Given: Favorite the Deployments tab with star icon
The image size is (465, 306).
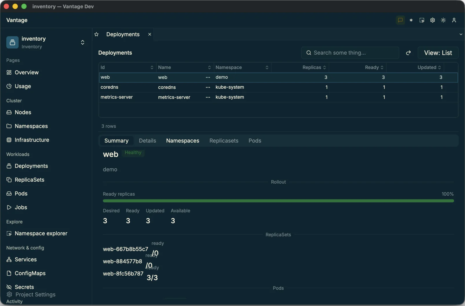Looking at the screenshot, I should tap(96, 34).
